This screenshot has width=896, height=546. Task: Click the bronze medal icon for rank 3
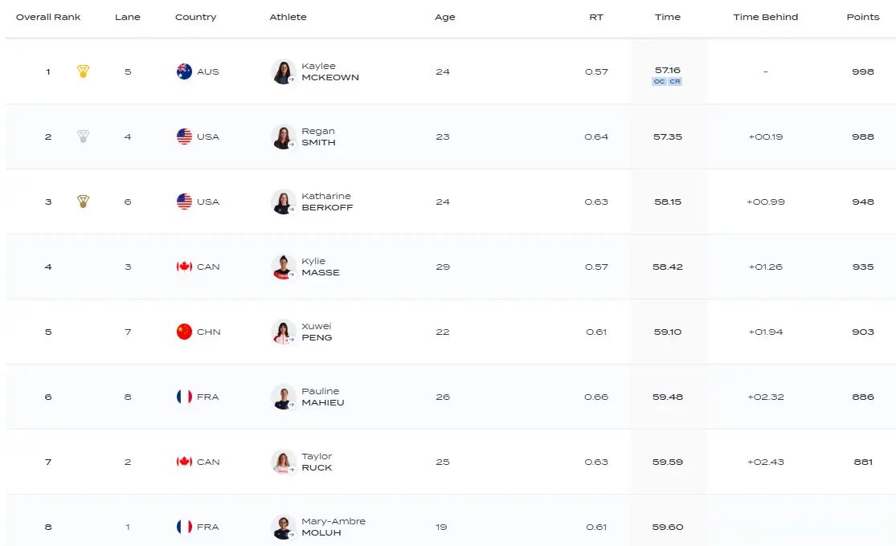coord(83,202)
